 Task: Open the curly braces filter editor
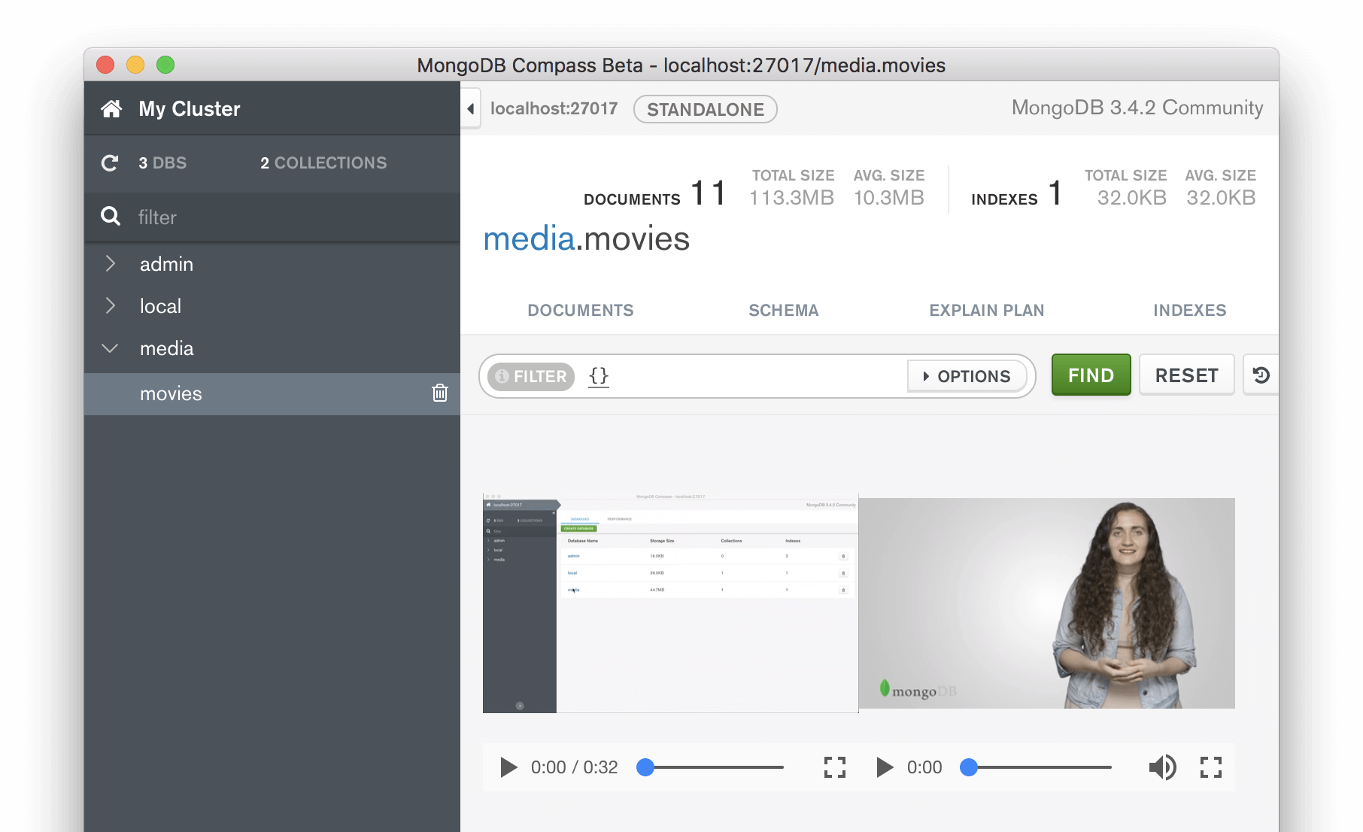coord(598,376)
